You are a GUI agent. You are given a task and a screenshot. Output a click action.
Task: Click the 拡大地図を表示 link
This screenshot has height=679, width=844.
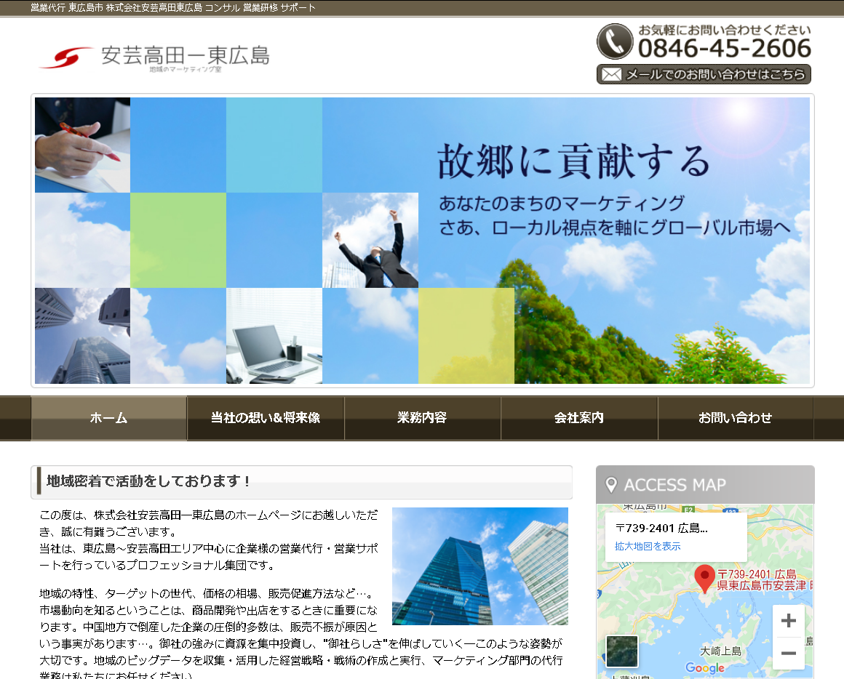648,546
